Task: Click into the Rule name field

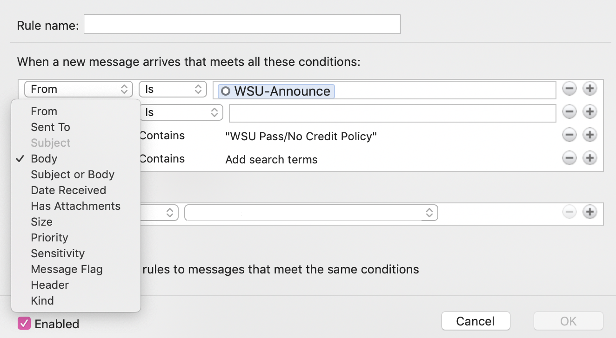Action: (x=242, y=25)
